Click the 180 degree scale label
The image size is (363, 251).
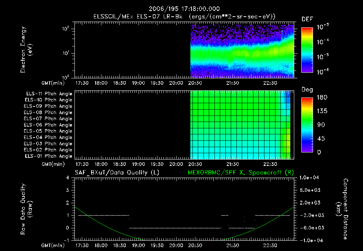click(322, 97)
